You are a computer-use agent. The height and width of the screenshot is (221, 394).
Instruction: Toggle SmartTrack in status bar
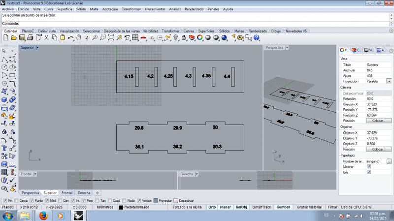(x=262, y=207)
